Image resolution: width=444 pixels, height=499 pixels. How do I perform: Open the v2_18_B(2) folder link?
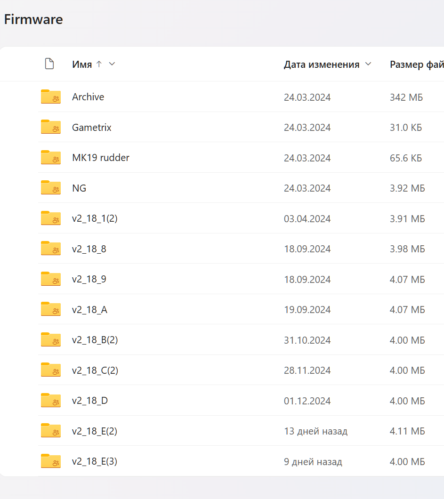[x=95, y=340]
